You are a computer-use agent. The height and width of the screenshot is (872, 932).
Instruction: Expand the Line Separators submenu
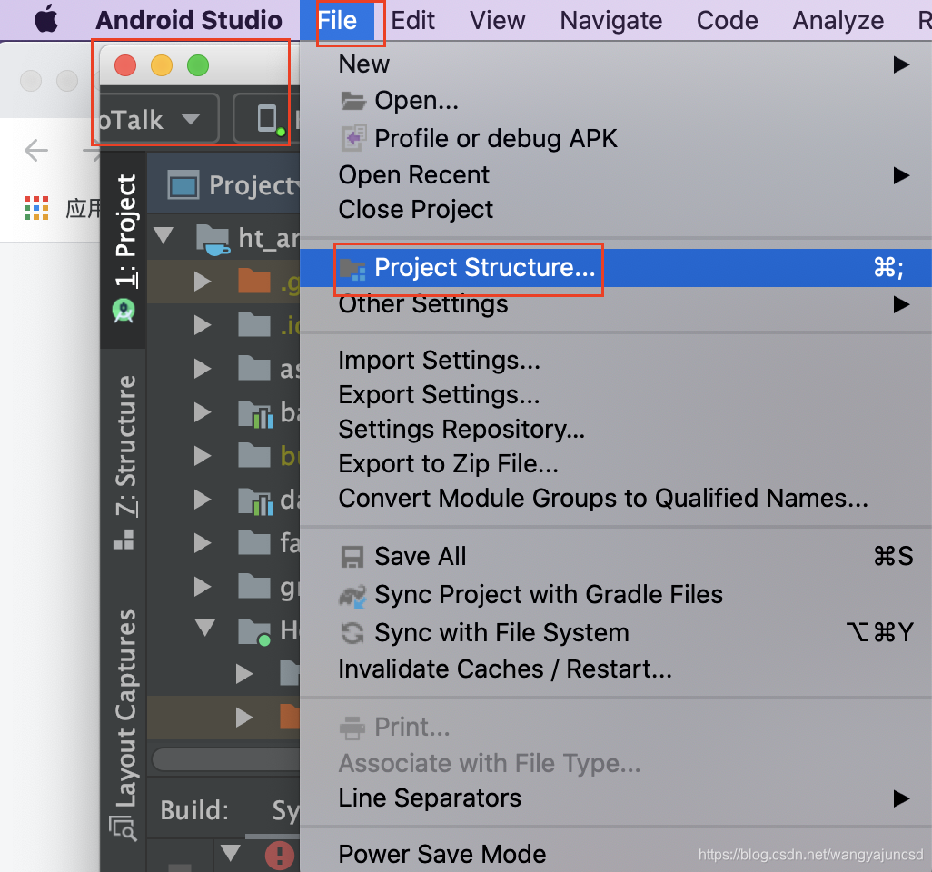pos(616,798)
